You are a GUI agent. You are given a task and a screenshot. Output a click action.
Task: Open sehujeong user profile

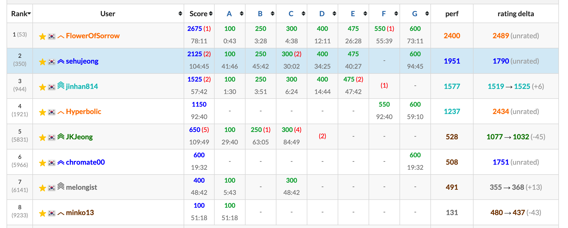(x=82, y=61)
